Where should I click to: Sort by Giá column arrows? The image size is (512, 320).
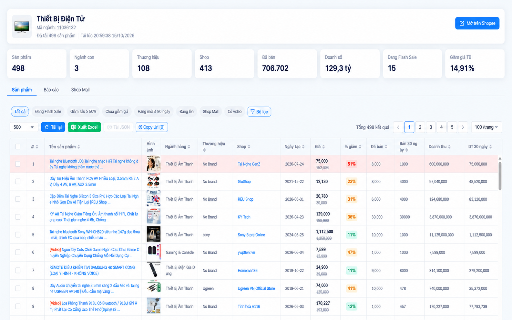(323, 147)
